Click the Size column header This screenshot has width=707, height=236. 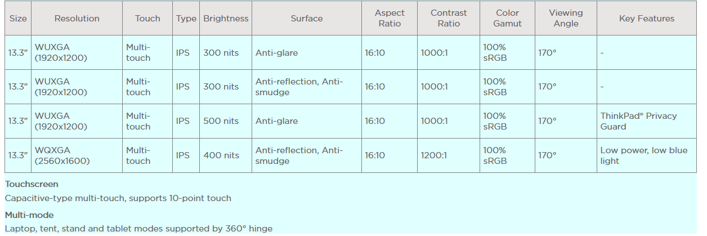point(18,19)
